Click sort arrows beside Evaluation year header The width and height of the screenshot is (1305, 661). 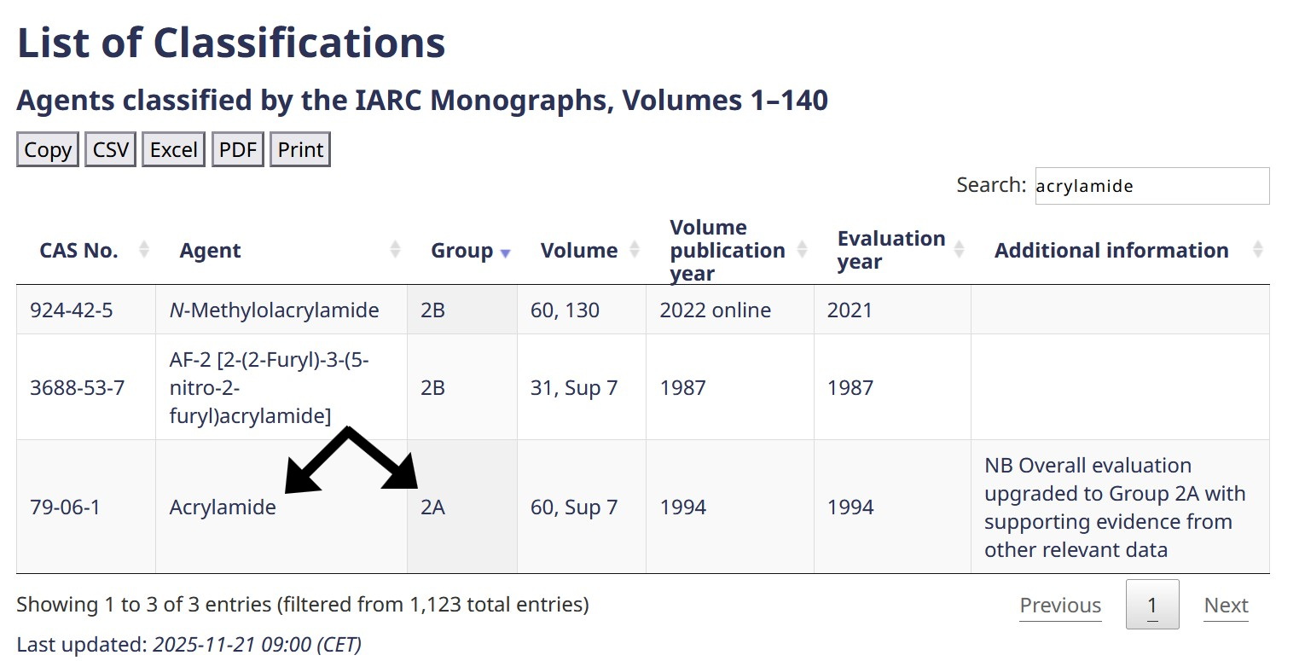point(959,250)
